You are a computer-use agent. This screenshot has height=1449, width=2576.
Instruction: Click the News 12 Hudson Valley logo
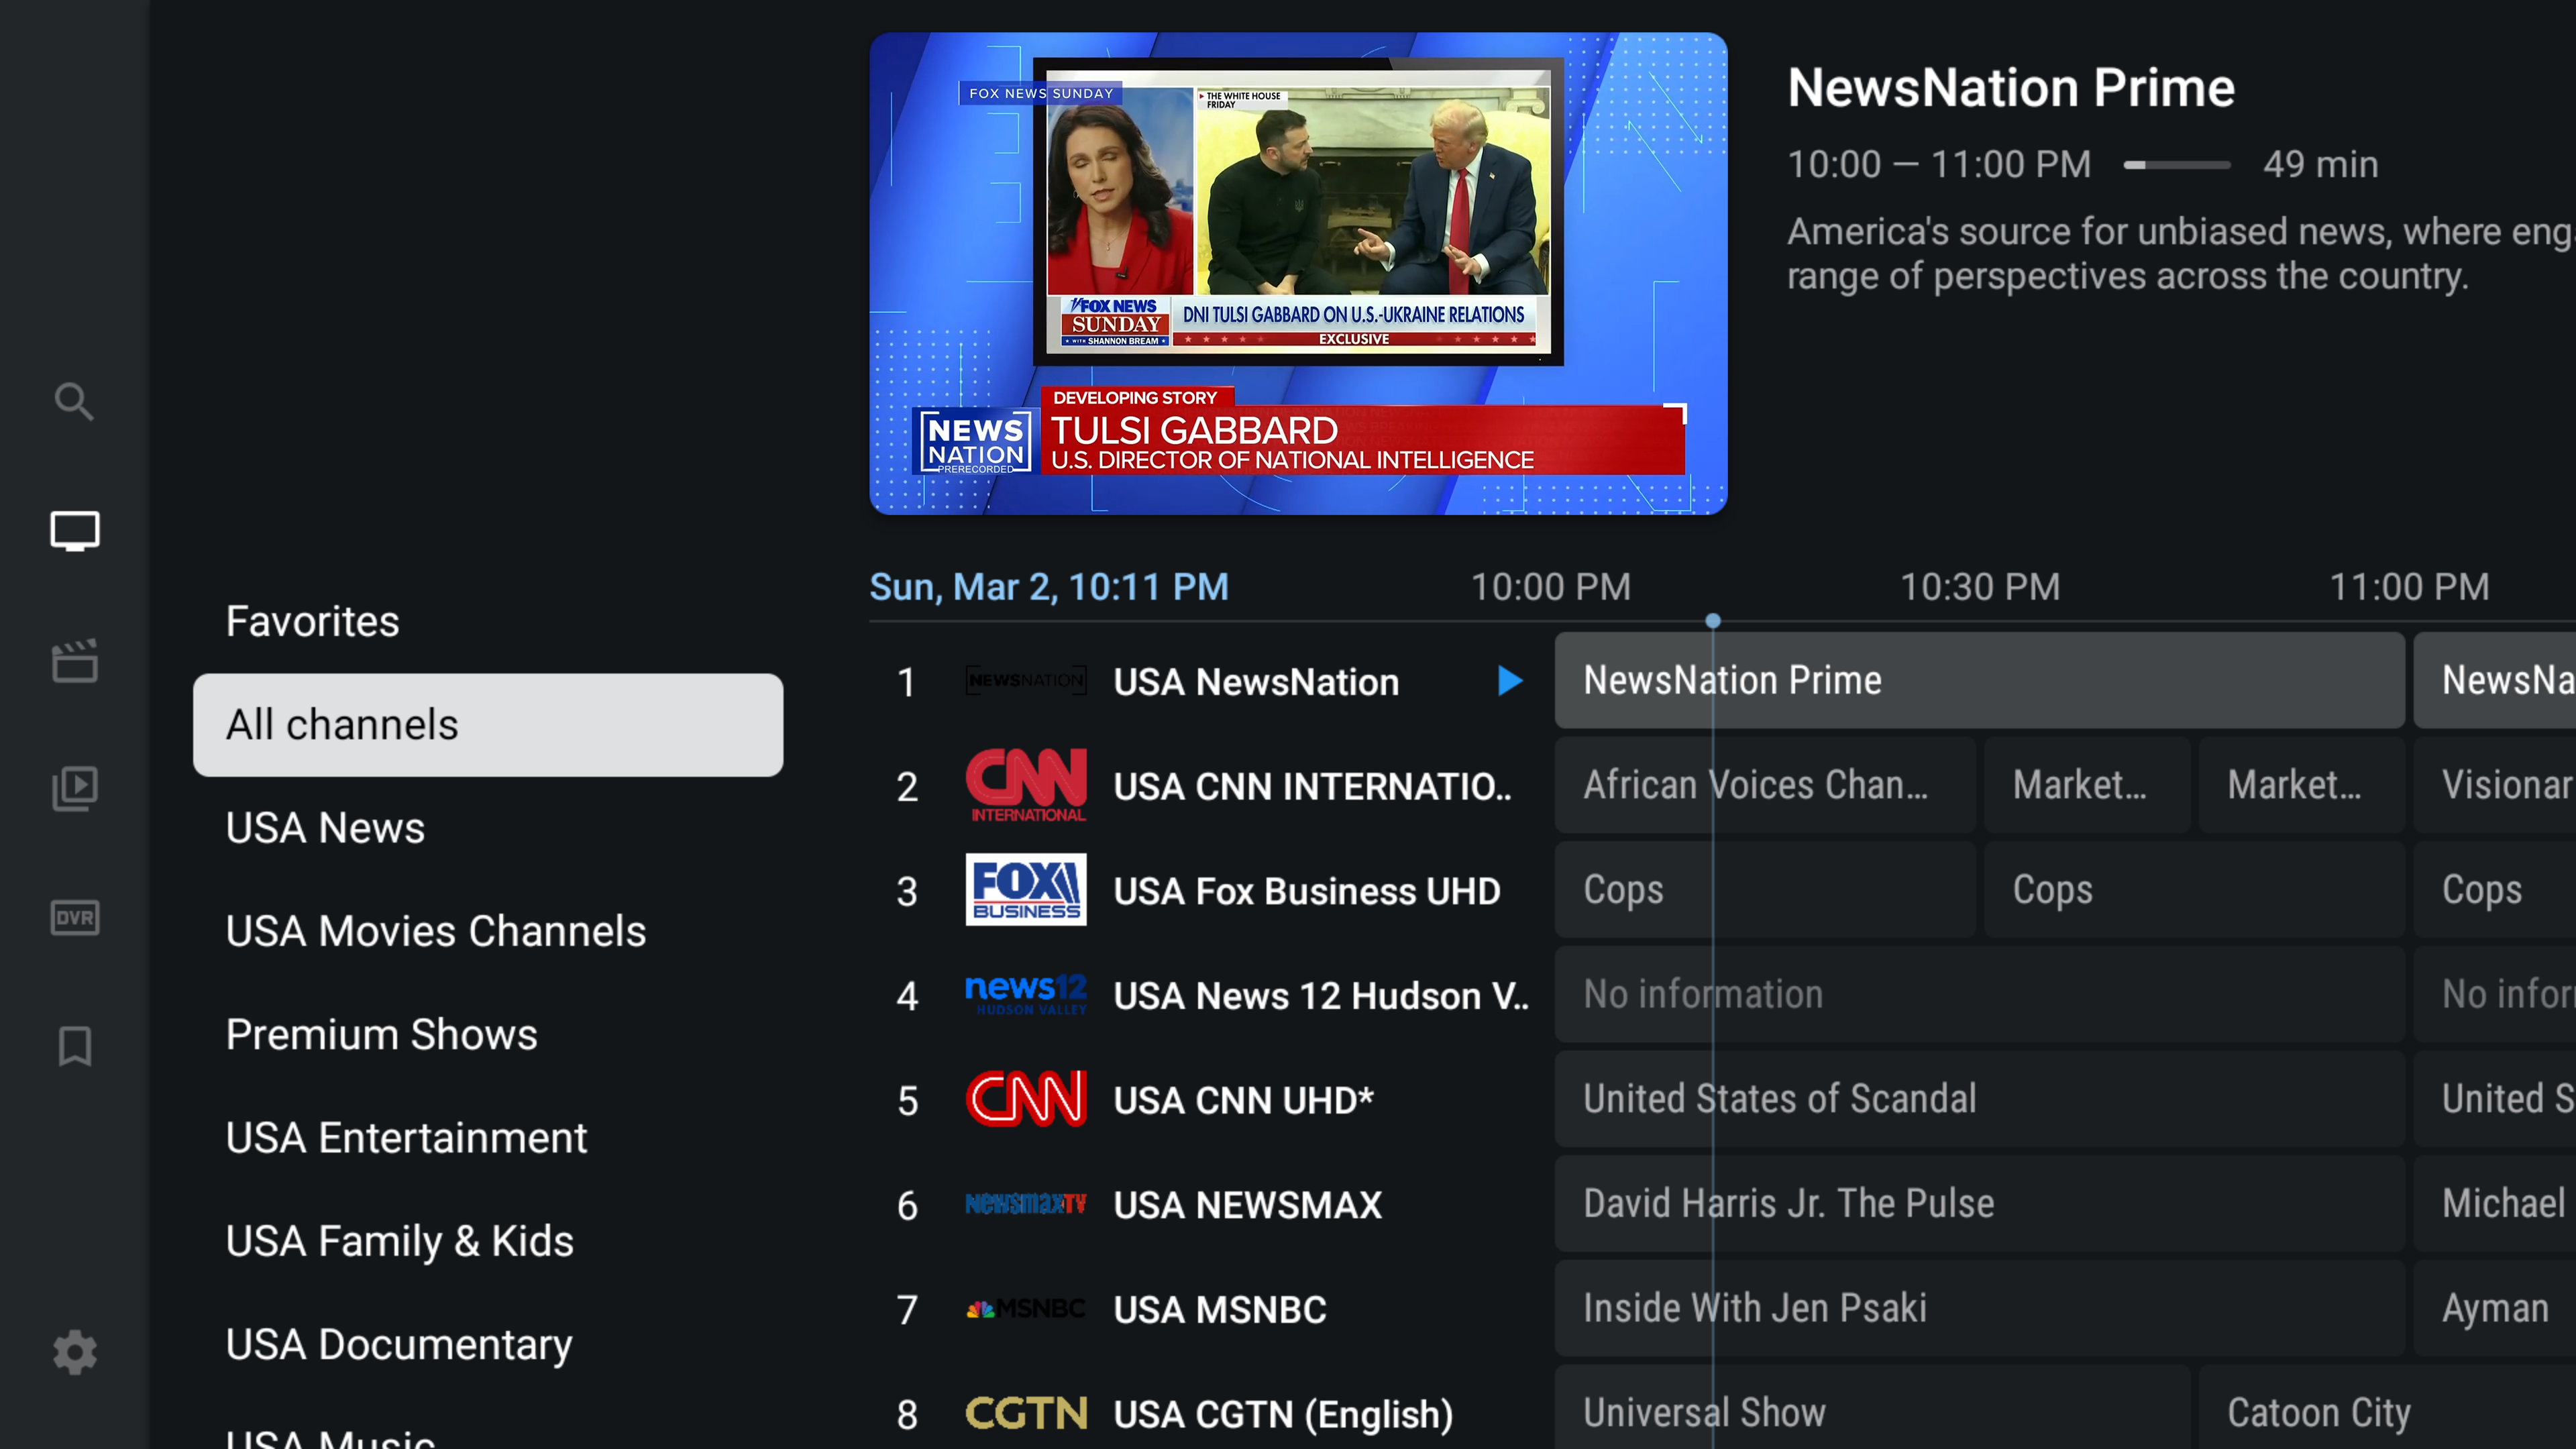pyautogui.click(x=1025, y=995)
